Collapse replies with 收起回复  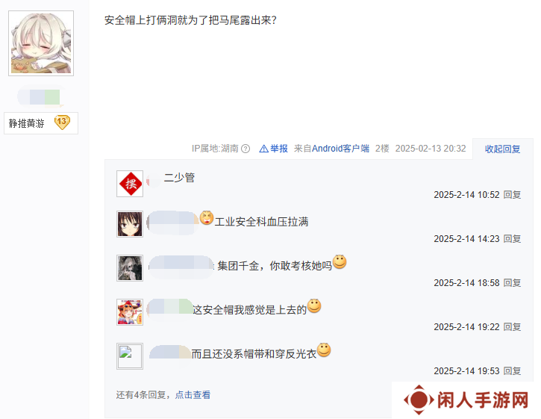pyautogui.click(x=502, y=149)
